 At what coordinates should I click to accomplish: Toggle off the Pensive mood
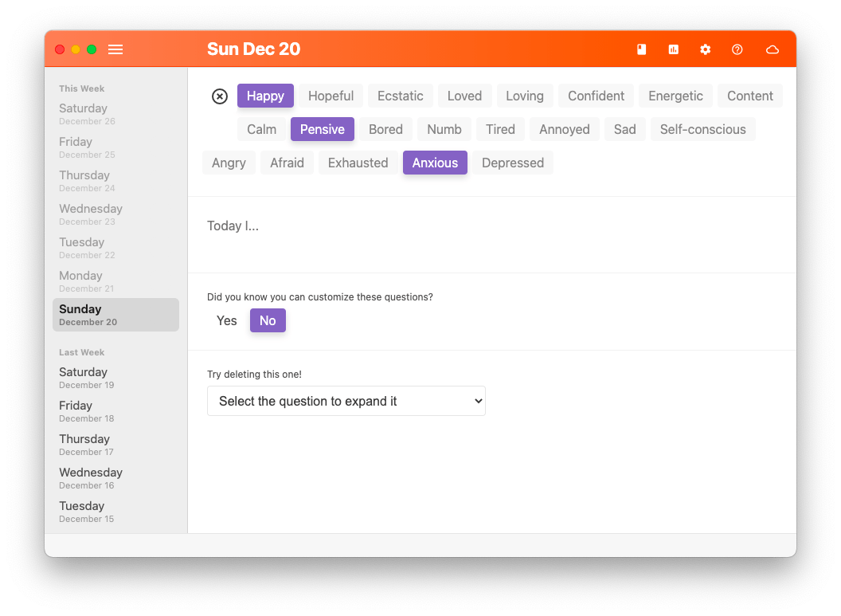point(322,129)
